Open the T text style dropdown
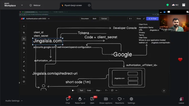This screenshot has width=189, height=106. pos(106,91)
